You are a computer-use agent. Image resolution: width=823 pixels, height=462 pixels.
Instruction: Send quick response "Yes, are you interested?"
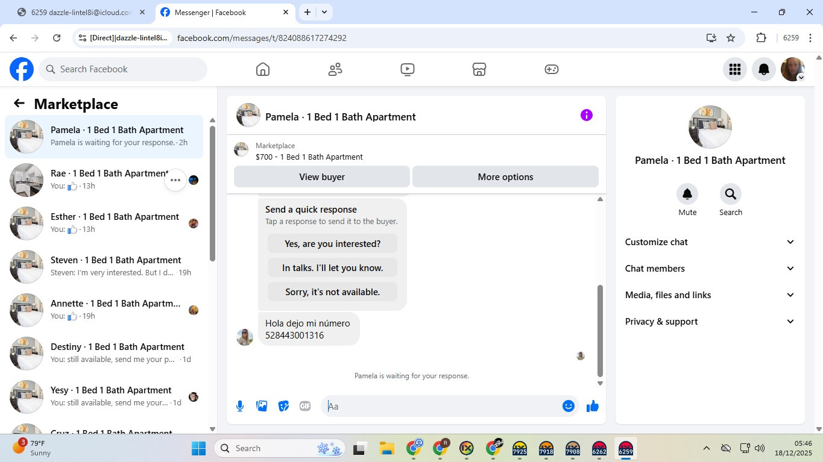333,244
